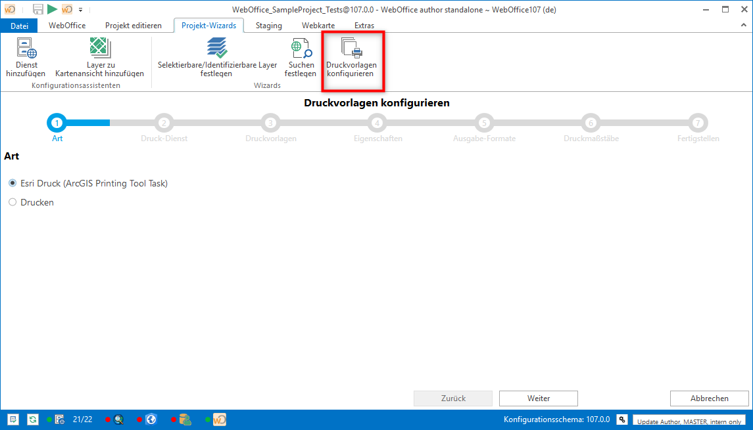
Task: Click the globe magnifier status icon
Action: (x=118, y=420)
